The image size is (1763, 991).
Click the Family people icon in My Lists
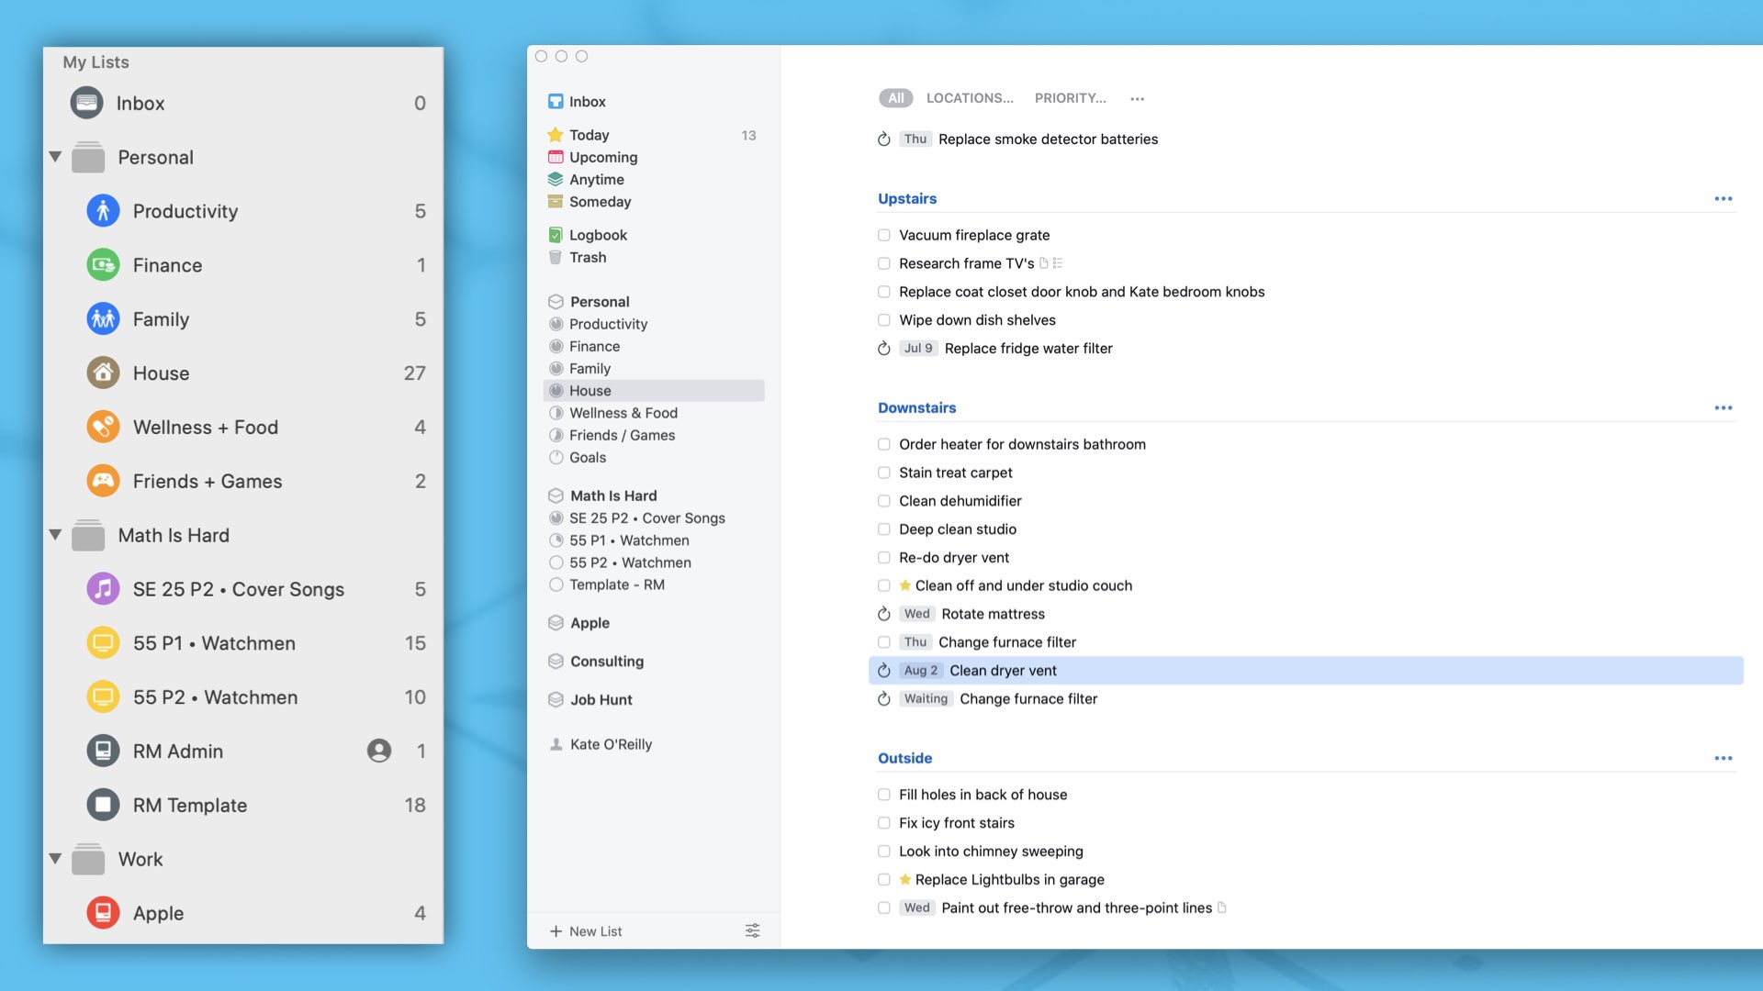pos(103,319)
